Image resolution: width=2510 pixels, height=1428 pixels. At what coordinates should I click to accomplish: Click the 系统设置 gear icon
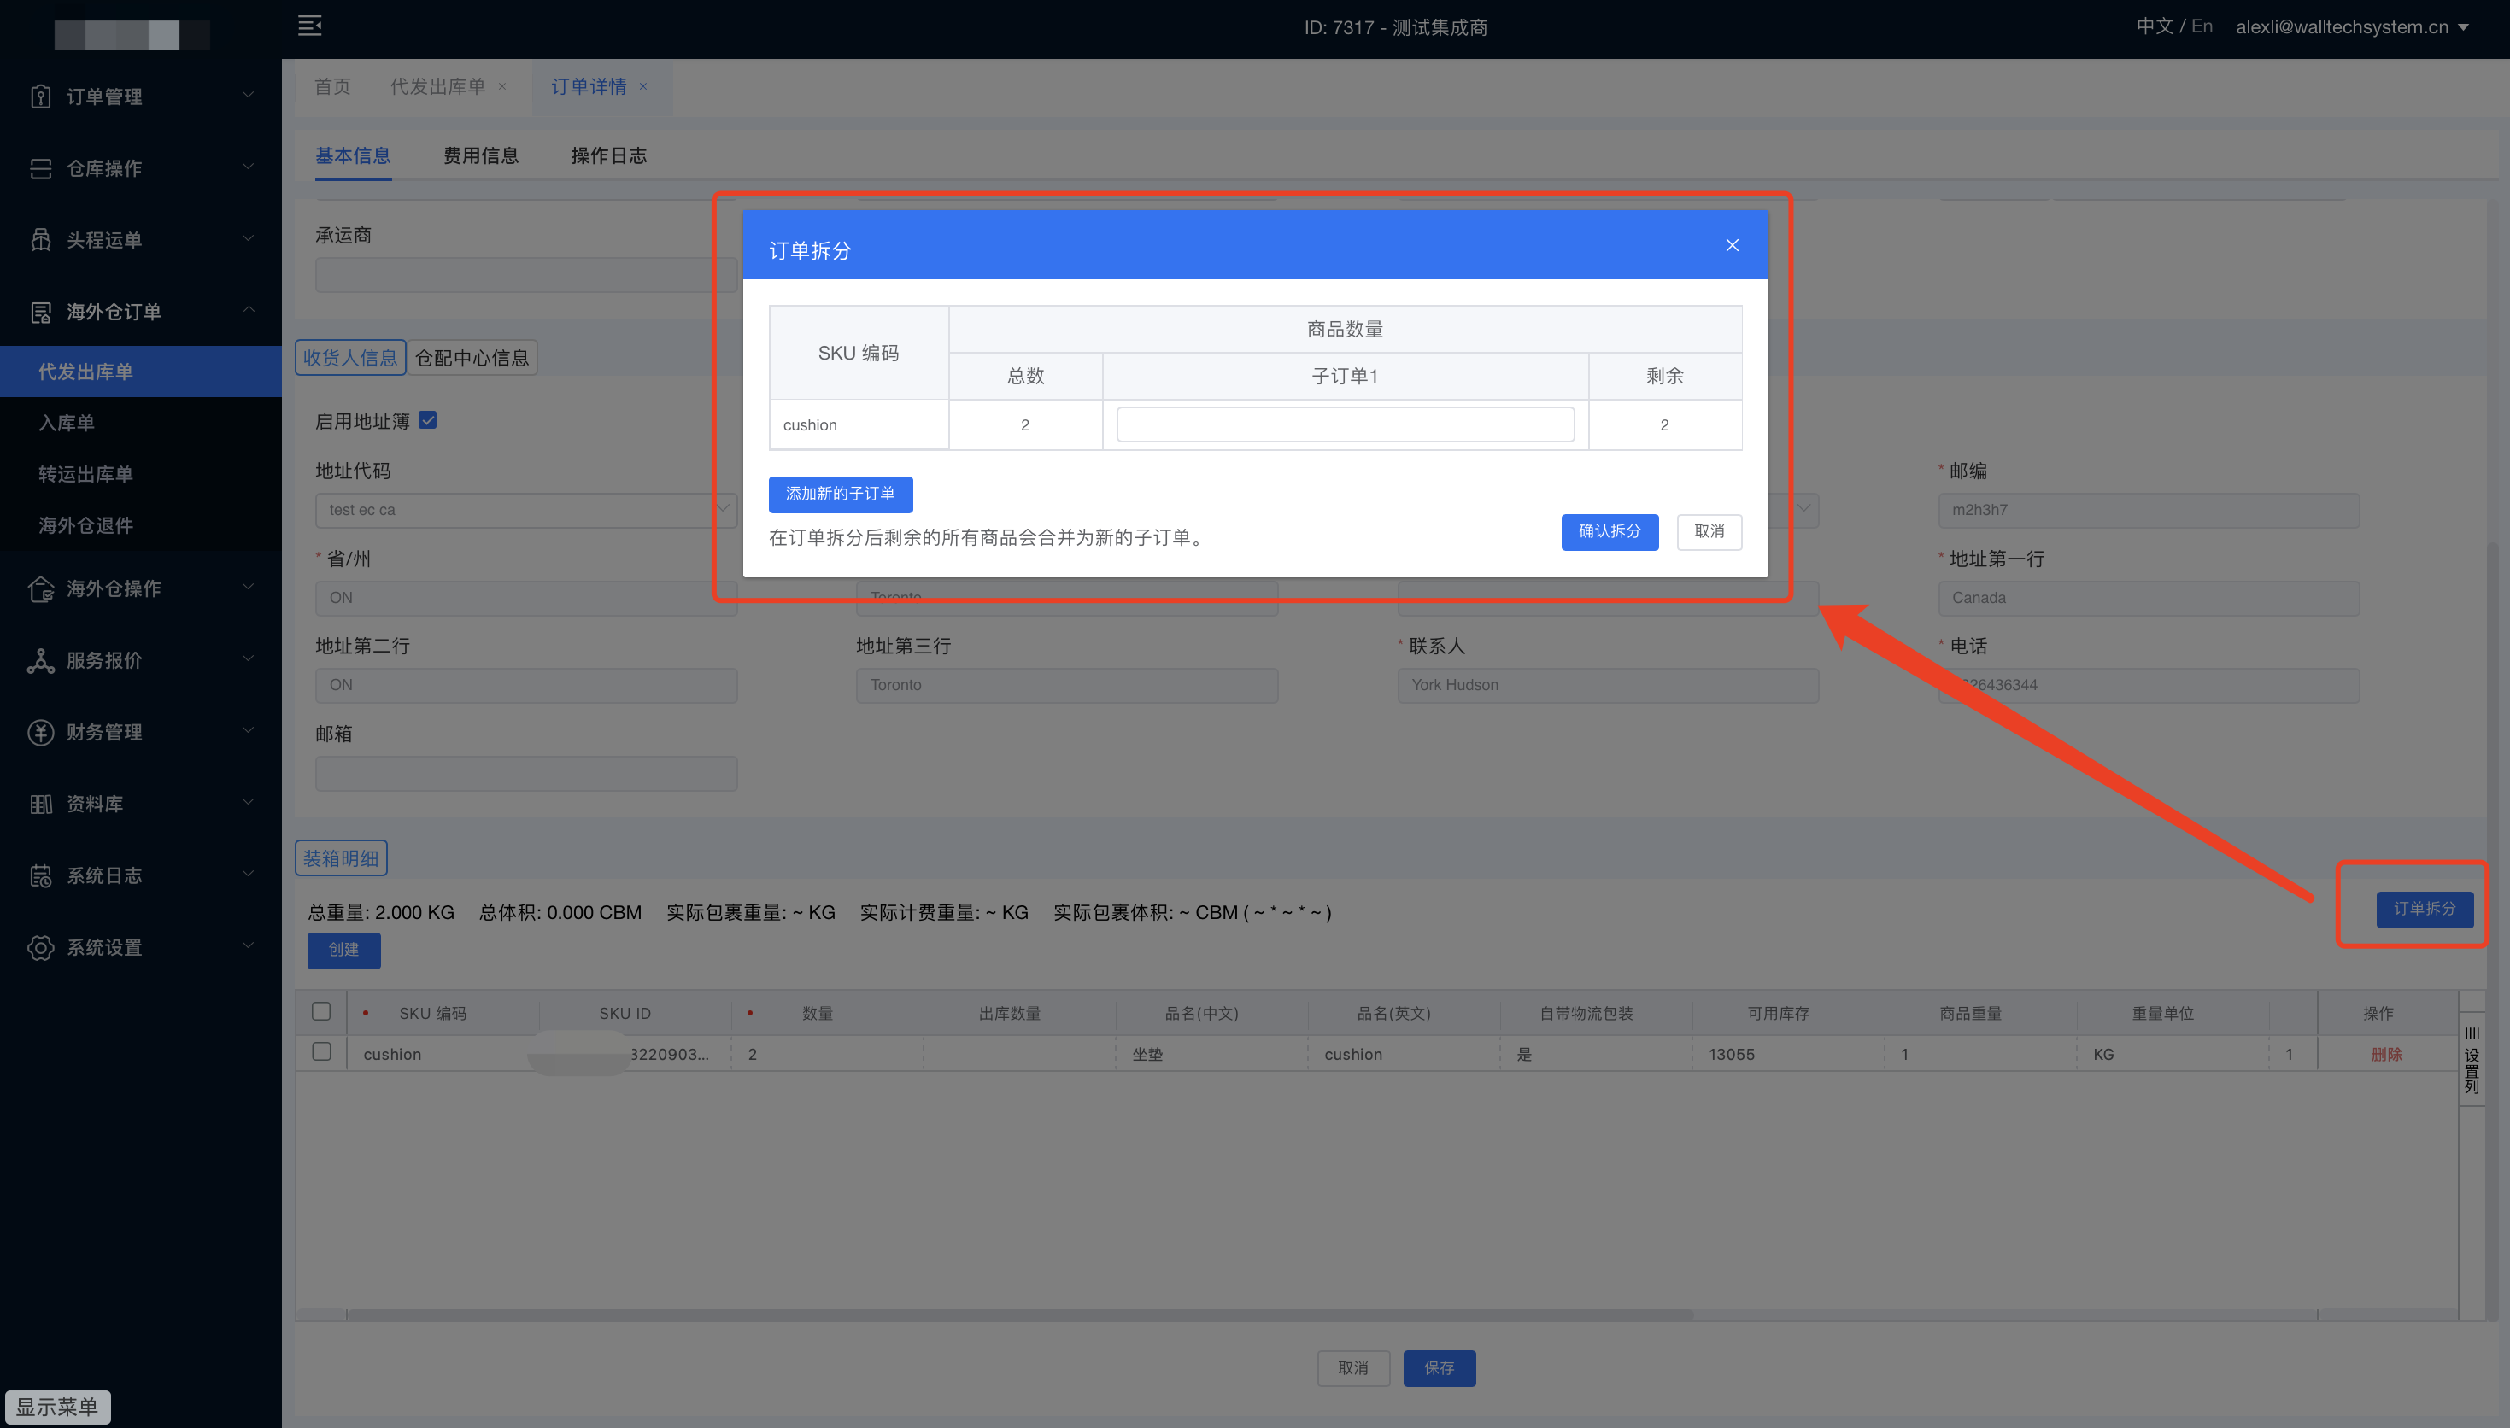tap(40, 948)
